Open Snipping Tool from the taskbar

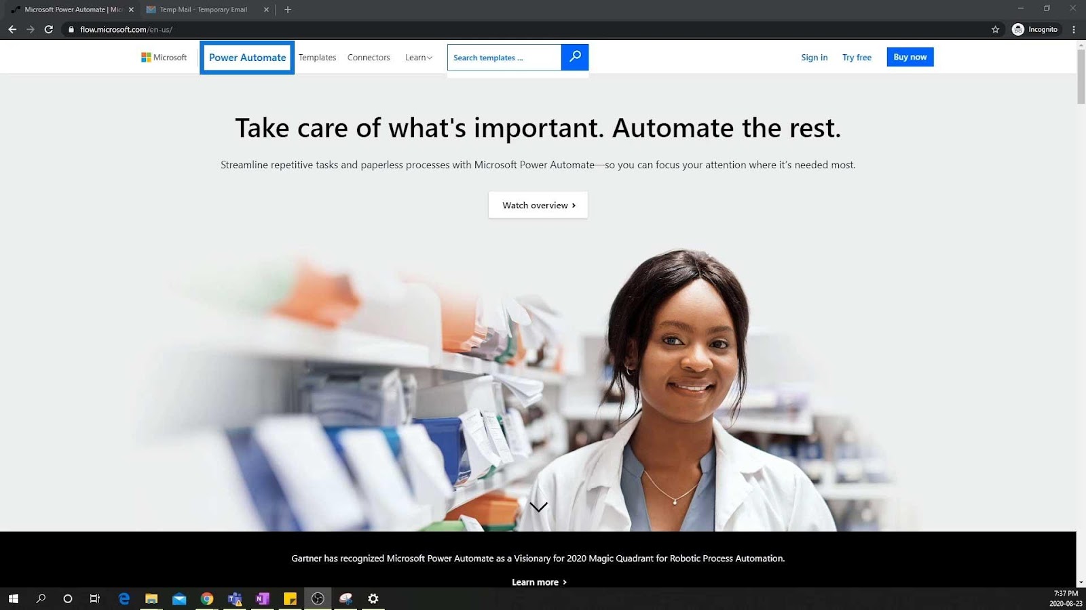[x=345, y=598]
